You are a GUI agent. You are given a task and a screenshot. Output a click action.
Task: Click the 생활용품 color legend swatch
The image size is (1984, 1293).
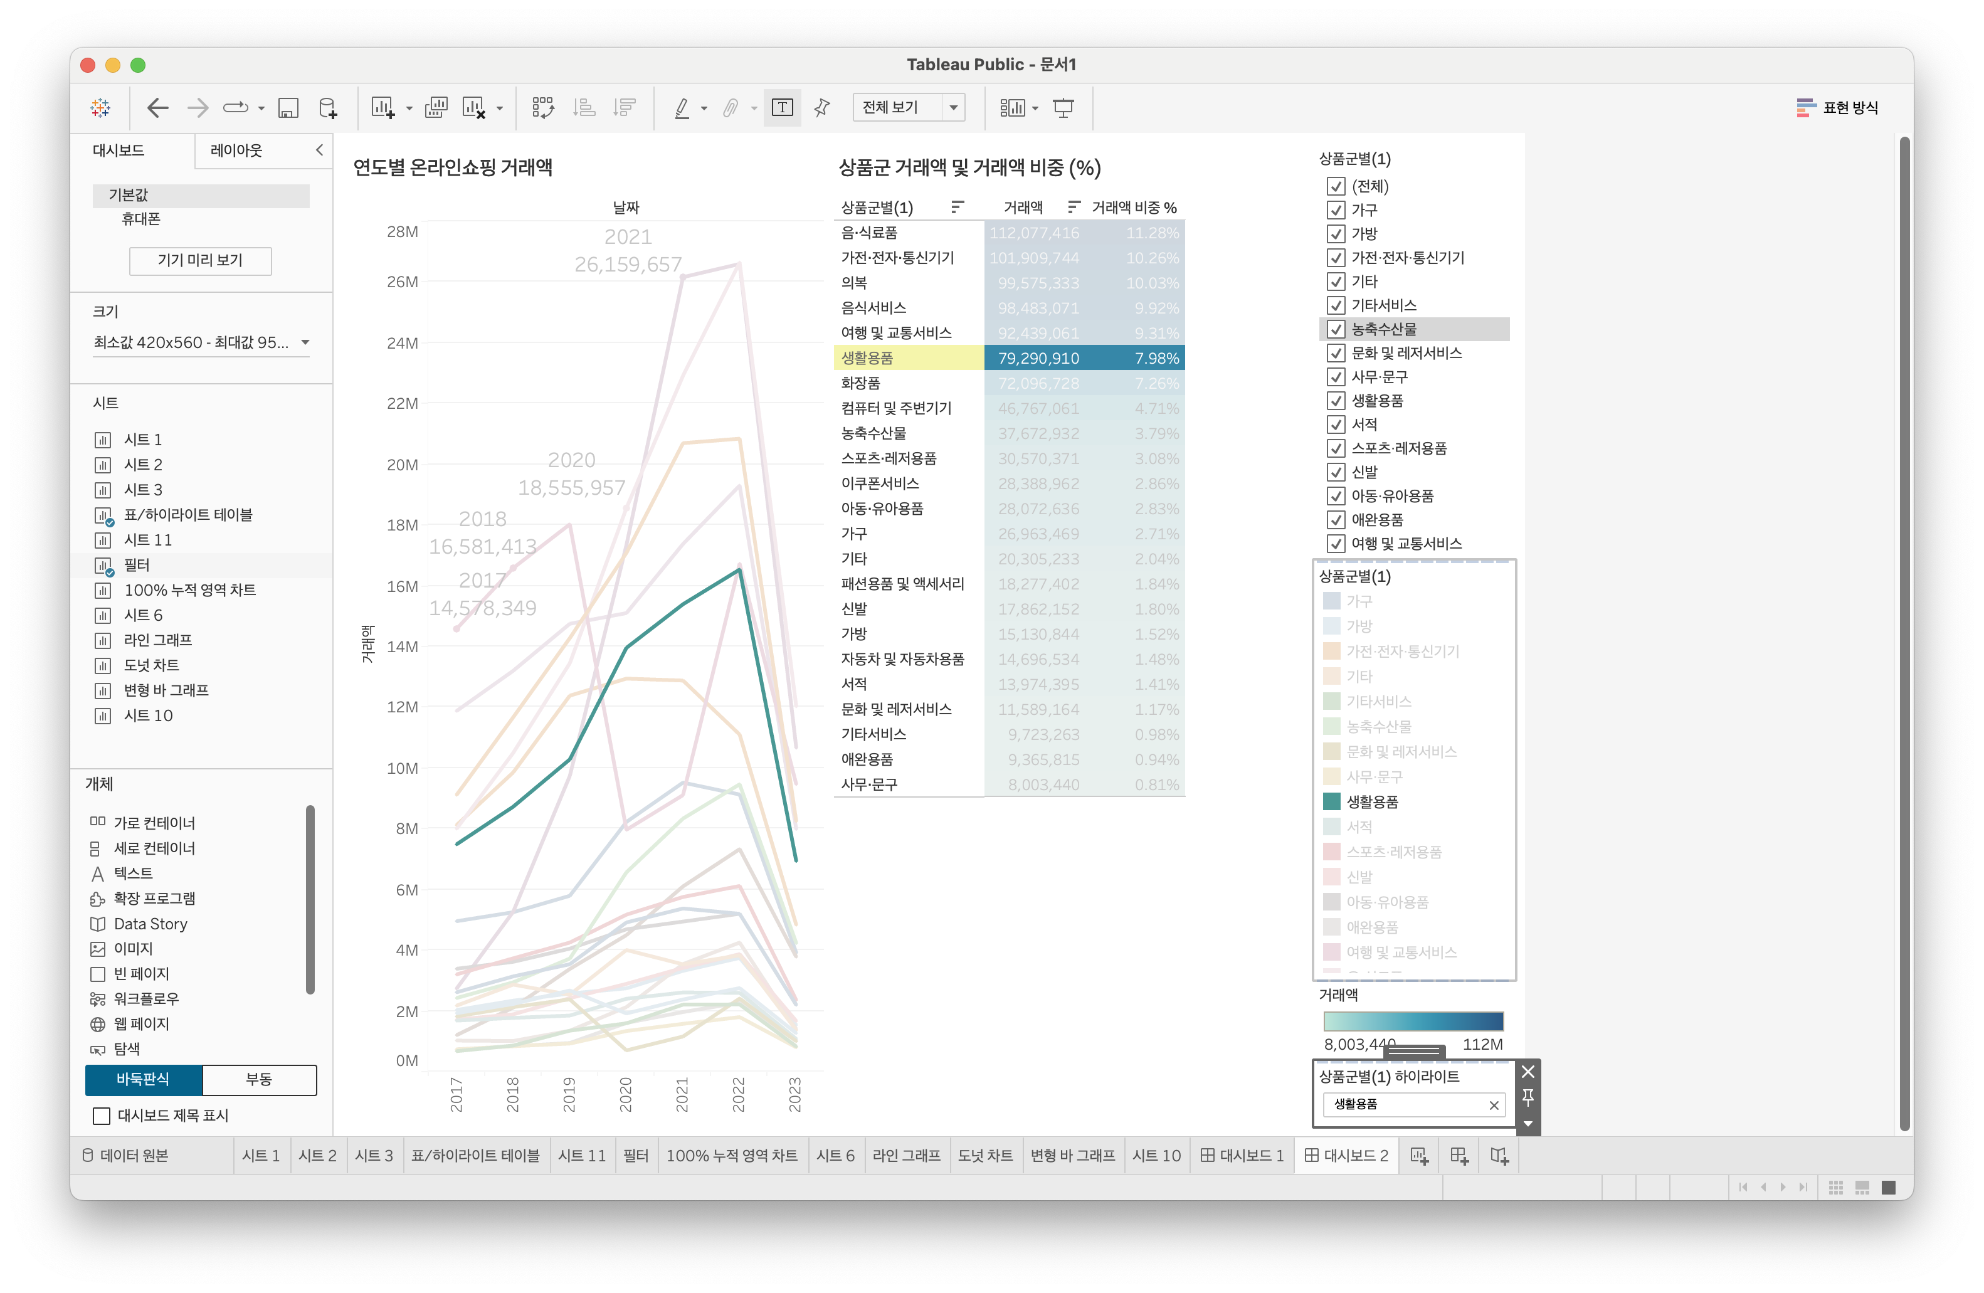[1331, 801]
